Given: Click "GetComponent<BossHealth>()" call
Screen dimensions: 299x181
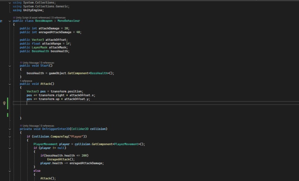Looking at the screenshot, I should pos(91,73).
